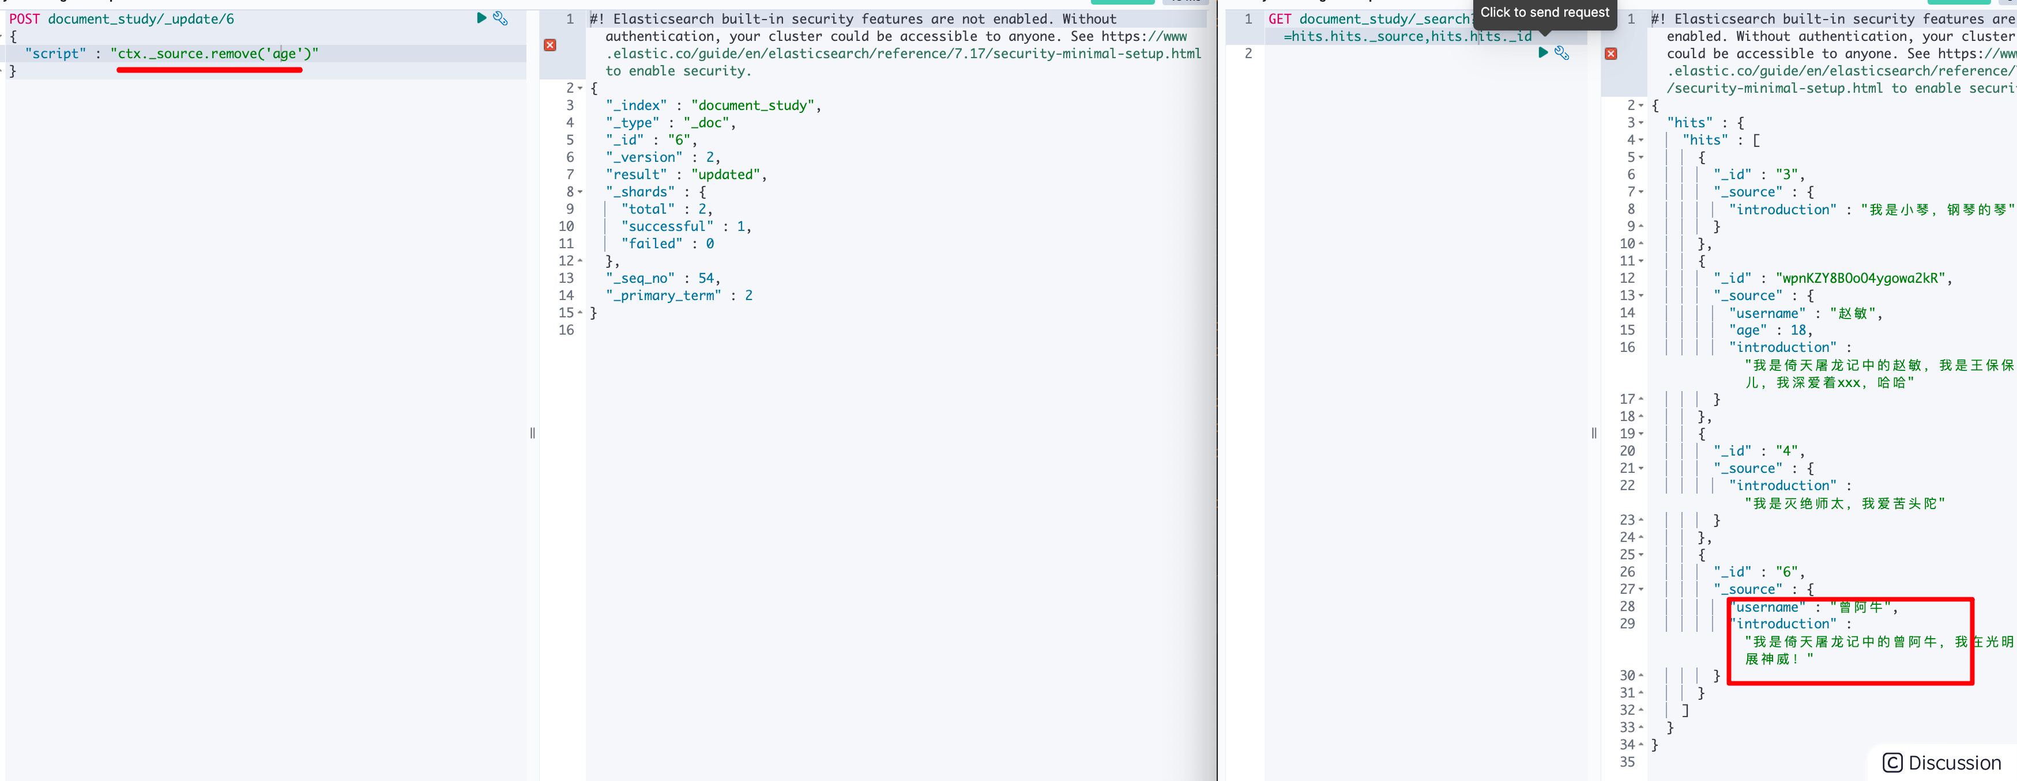Image resolution: width=2017 pixels, height=781 pixels.
Task: Select "_type" : "_doc" line
Action: 670,123
